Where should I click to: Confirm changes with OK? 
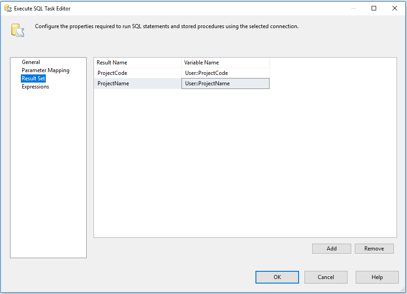pos(277,277)
